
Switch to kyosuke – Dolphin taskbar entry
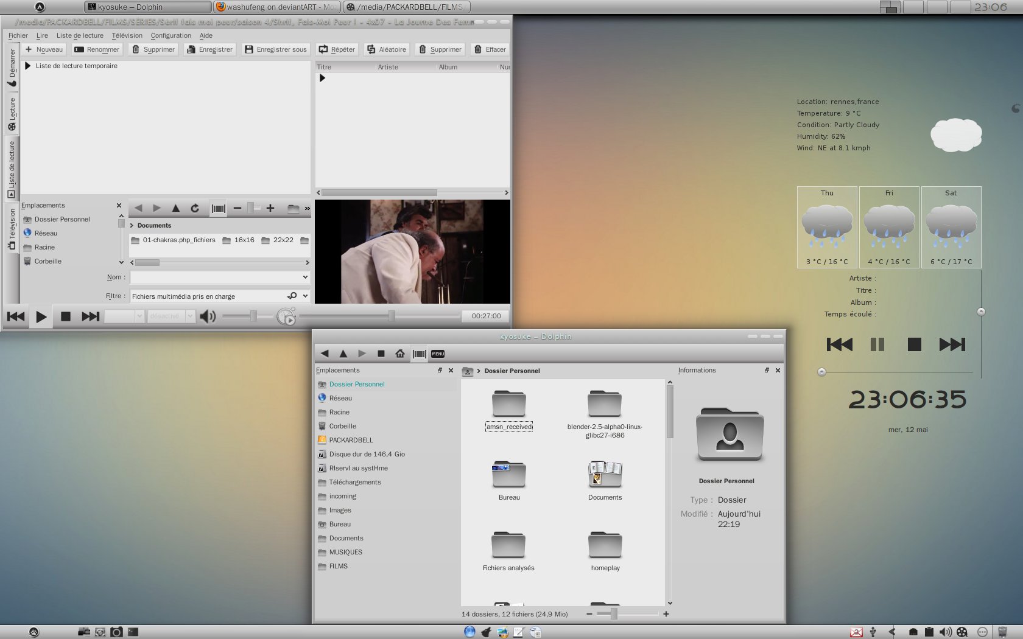click(148, 7)
